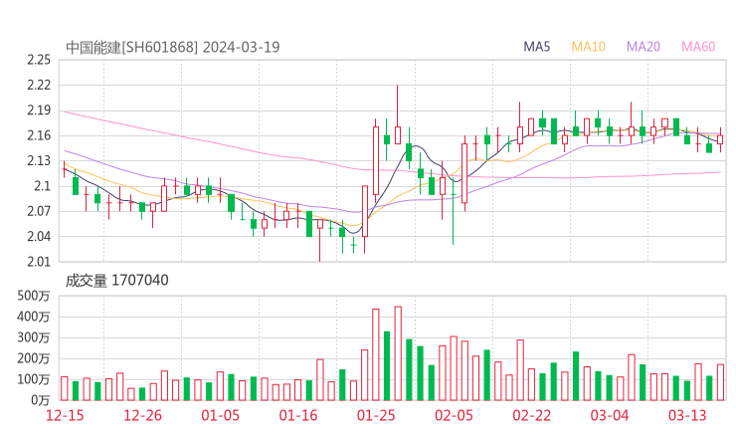Click the 300万 volume axis label
The width and height of the screenshot is (736, 438).
[x=34, y=337]
